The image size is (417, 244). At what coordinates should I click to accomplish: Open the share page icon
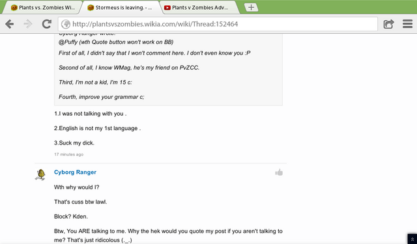(x=388, y=24)
